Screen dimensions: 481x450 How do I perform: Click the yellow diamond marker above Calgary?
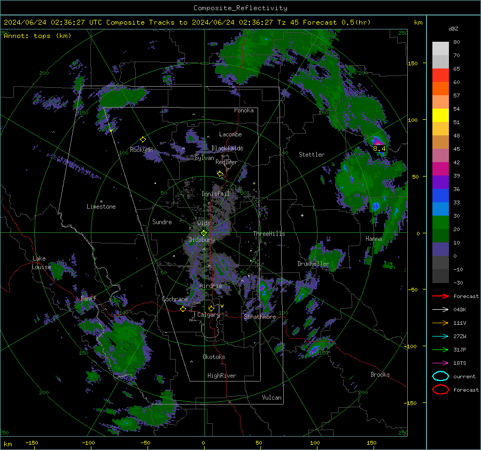pyautogui.click(x=211, y=308)
